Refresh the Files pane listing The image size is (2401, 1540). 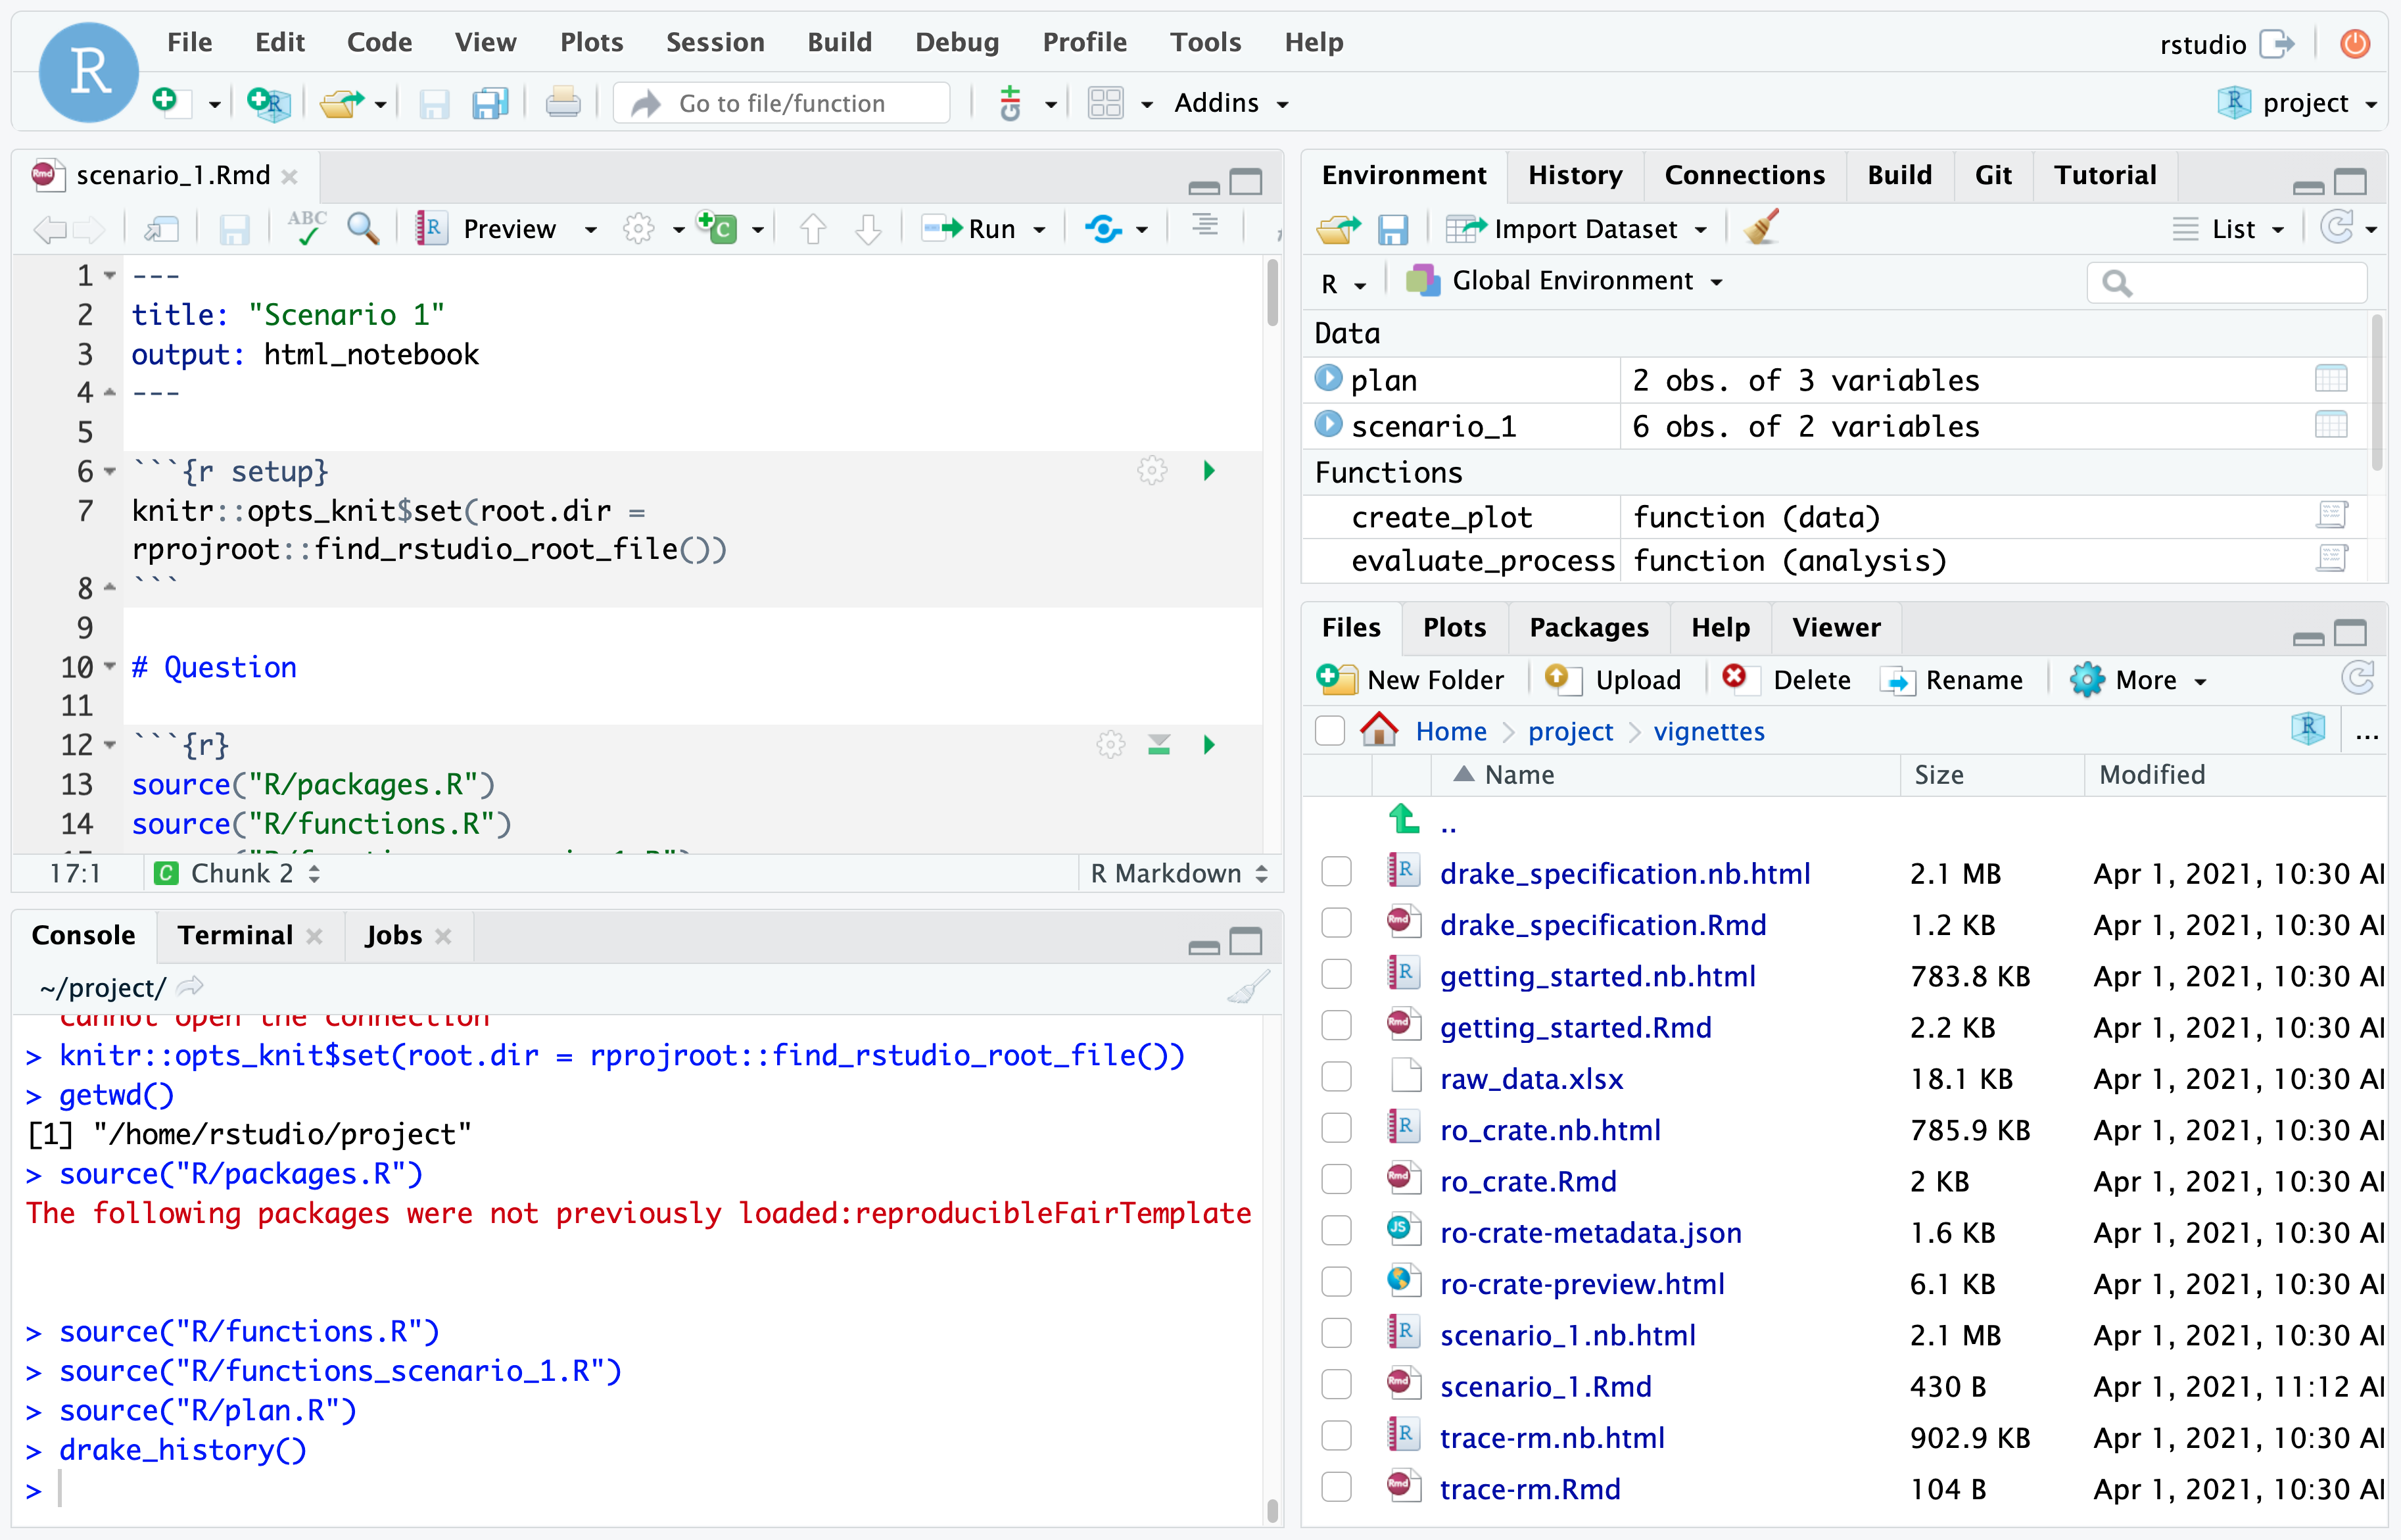pyautogui.click(x=2357, y=679)
